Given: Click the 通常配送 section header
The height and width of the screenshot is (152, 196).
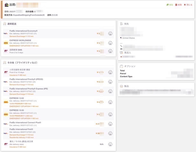Looking at the screenshot, I should coord(11,24).
